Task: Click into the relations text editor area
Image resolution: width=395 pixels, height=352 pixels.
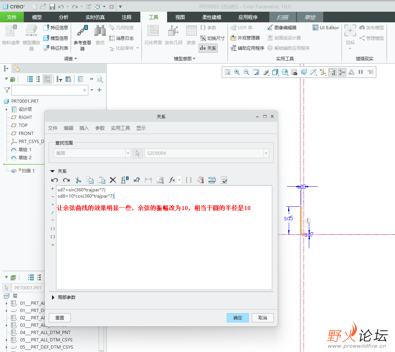Action: coord(164,237)
